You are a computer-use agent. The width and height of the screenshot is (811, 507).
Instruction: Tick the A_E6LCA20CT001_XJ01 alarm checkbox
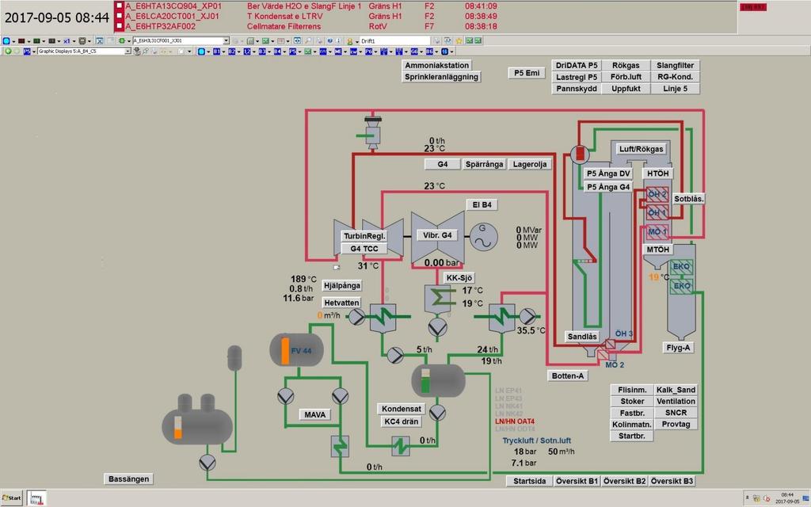coord(120,17)
